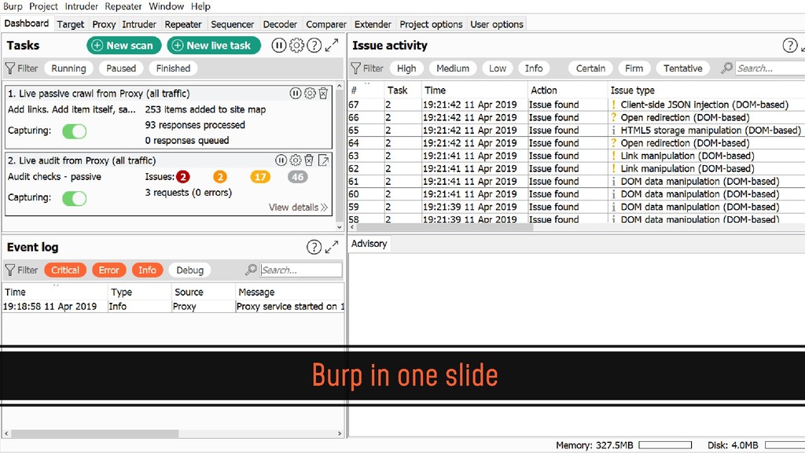Click the Issue activity filter funnel icon
The width and height of the screenshot is (805, 453).
tap(356, 68)
